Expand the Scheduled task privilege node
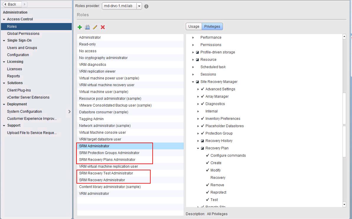The height and width of the screenshot is (219, 352). pyautogui.click(x=193, y=67)
